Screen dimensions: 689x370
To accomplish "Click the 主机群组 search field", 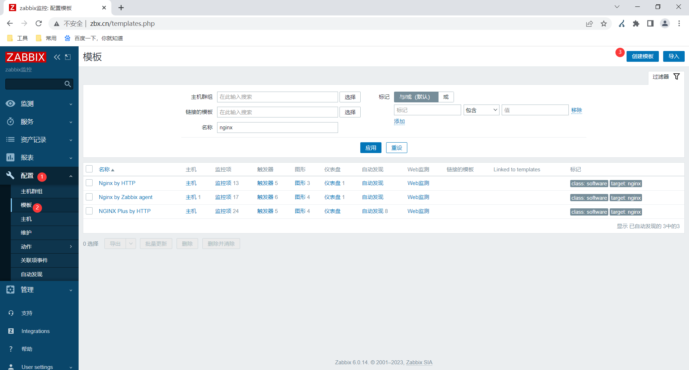I will (x=277, y=97).
